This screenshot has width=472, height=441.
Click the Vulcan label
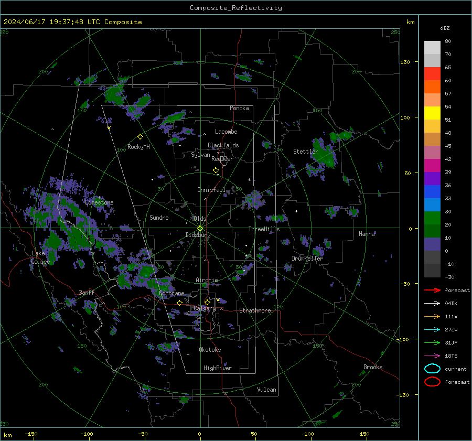tap(267, 390)
